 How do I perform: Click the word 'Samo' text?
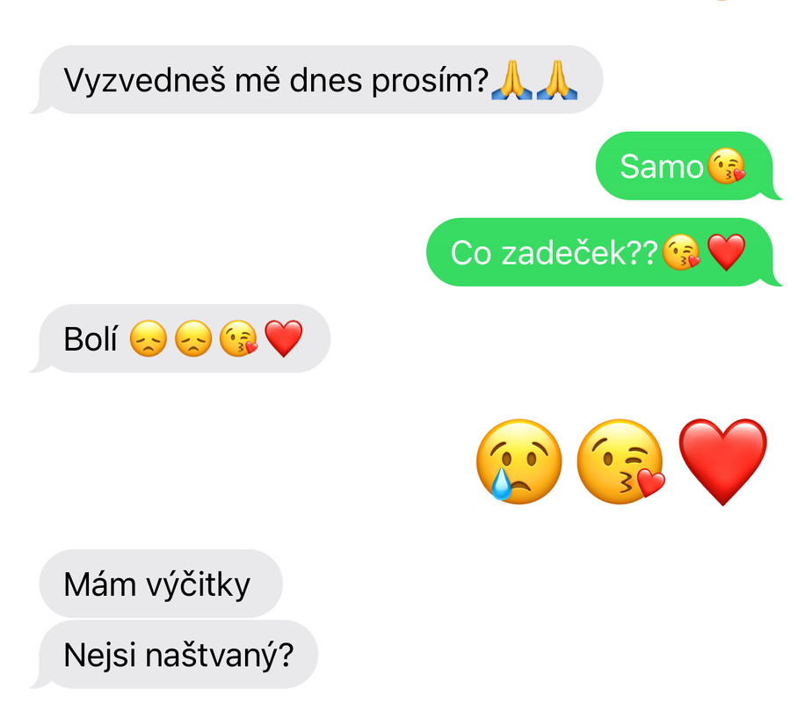point(662,167)
